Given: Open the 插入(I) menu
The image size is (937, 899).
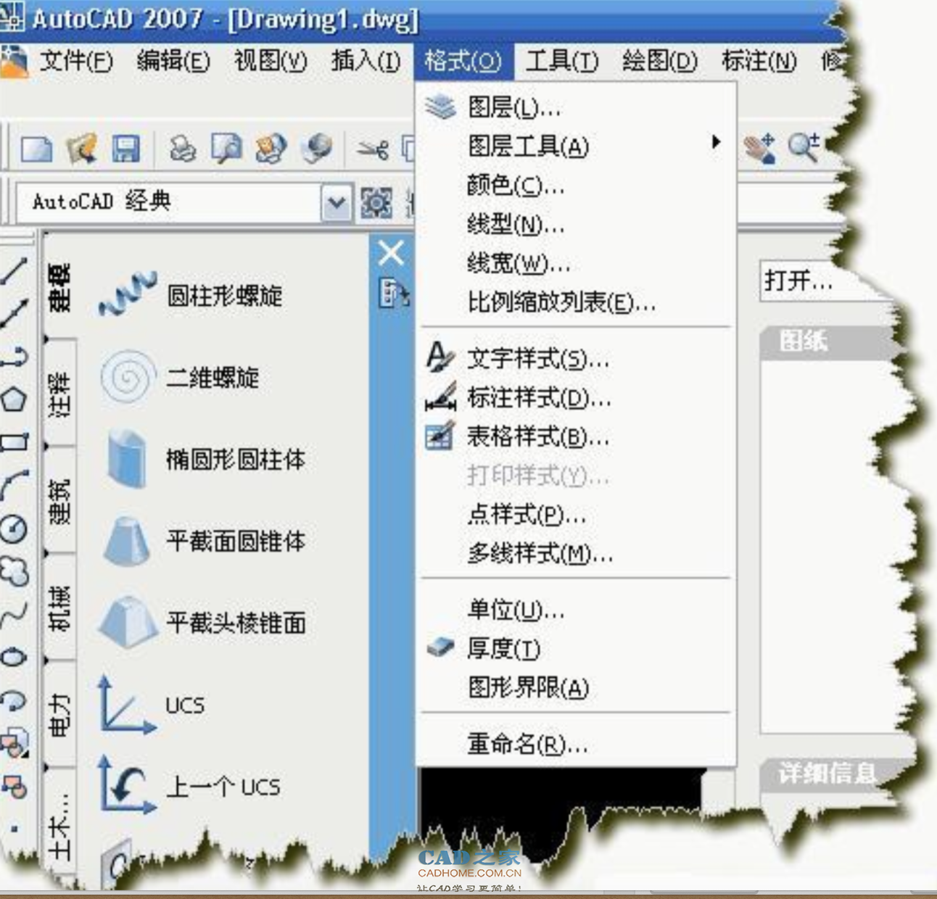Looking at the screenshot, I should click(x=366, y=61).
